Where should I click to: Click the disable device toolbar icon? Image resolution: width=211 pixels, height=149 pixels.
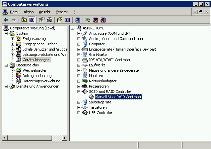pos(103,20)
